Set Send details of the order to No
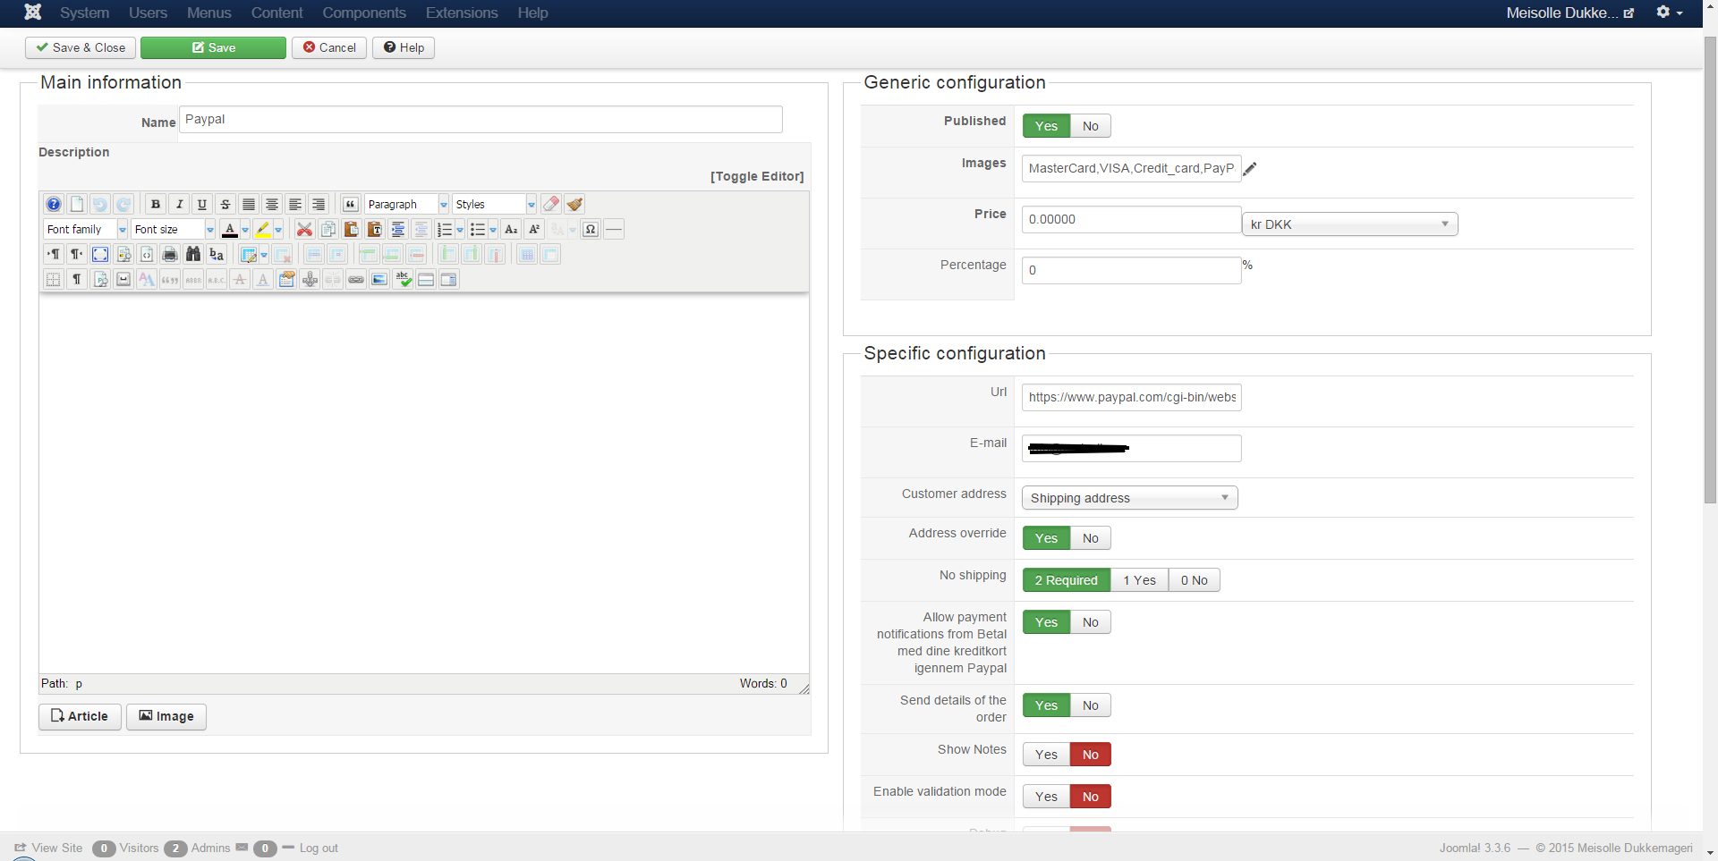The height and width of the screenshot is (861, 1718). click(1090, 705)
